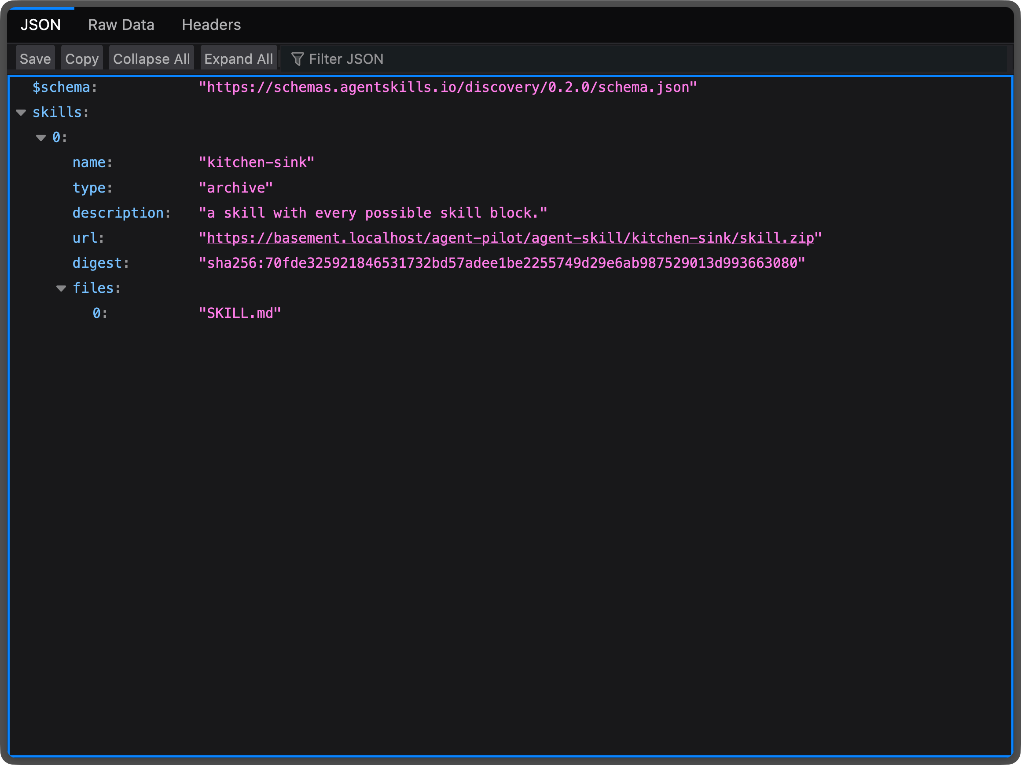Select the skills key label

[57, 112]
